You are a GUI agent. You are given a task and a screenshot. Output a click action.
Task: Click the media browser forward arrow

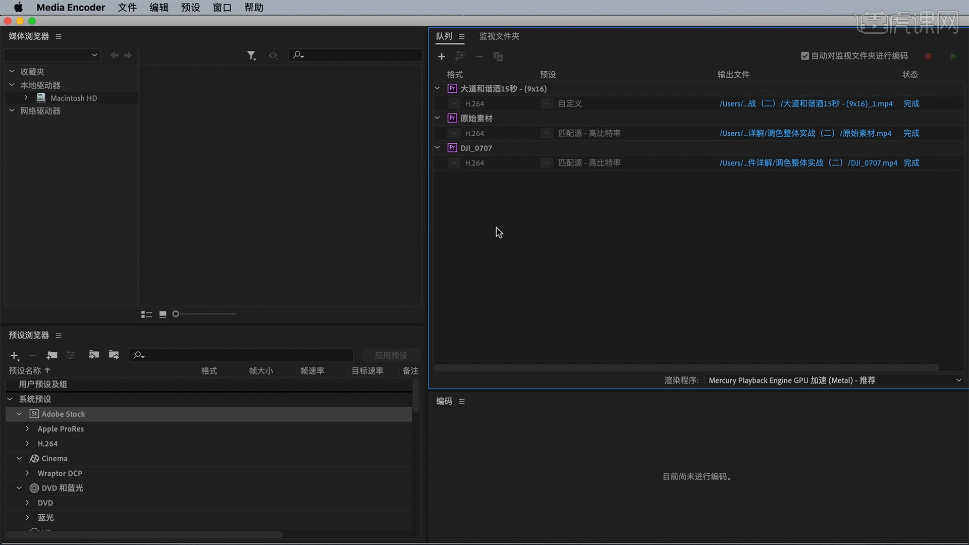(x=128, y=55)
